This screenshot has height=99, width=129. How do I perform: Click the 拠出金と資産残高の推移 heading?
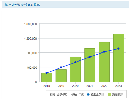tap(22, 5)
